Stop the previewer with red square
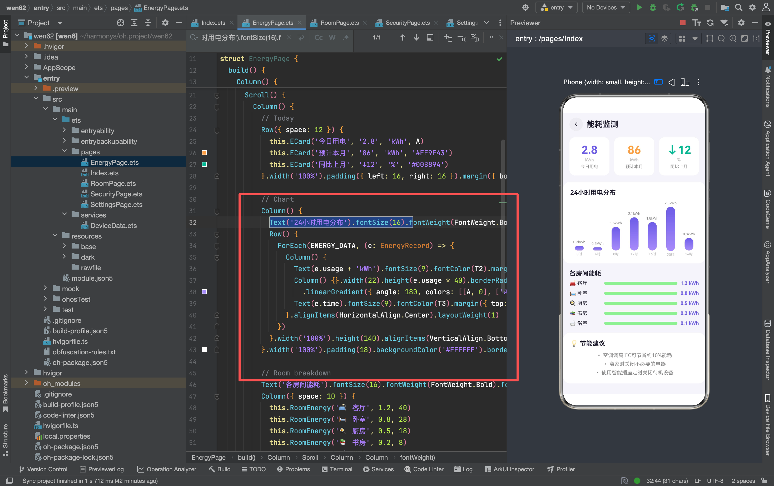 [x=683, y=23]
